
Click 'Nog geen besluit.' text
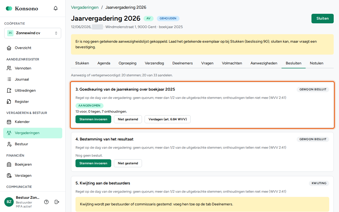(x=89, y=156)
